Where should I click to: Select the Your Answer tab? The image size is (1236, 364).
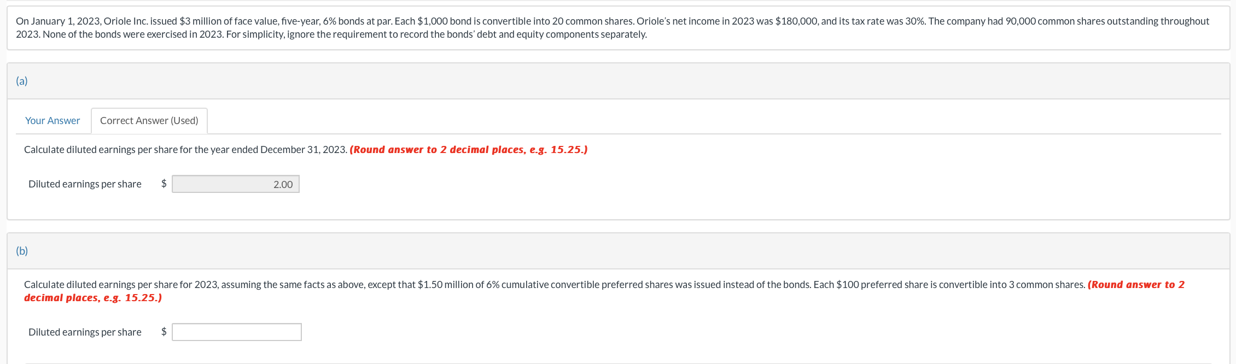(52, 120)
